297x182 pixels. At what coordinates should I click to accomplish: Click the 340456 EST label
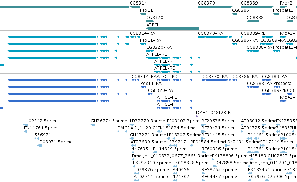(x=181, y=170)
